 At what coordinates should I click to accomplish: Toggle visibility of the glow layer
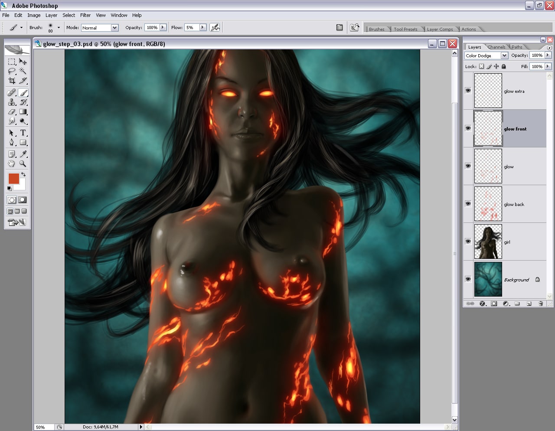click(468, 166)
